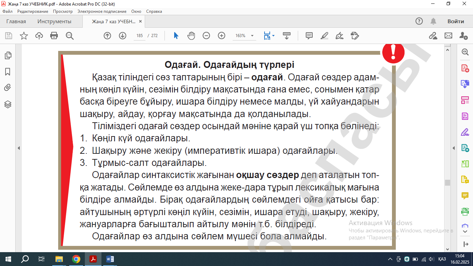Open the Layers panel icon
The width and height of the screenshot is (473, 266).
coord(8,104)
